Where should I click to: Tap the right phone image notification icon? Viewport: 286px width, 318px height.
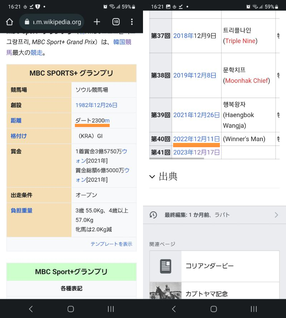click(168, 7)
